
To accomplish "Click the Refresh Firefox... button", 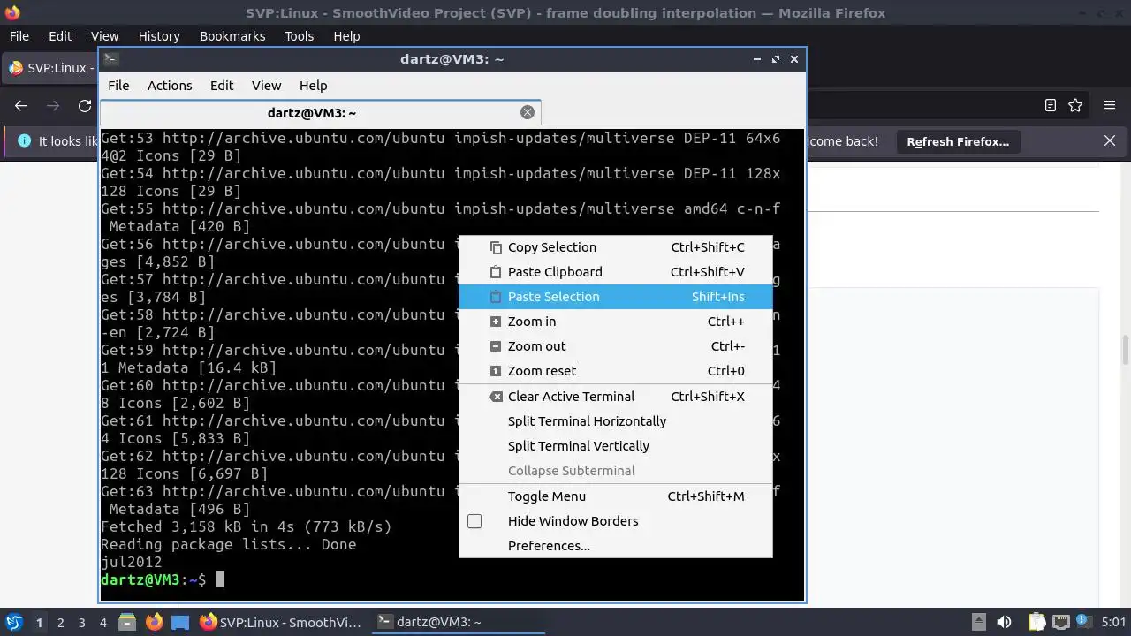I will [958, 141].
